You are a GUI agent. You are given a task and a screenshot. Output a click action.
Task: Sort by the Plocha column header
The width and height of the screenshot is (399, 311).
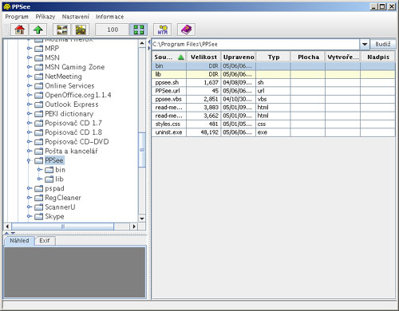point(308,57)
